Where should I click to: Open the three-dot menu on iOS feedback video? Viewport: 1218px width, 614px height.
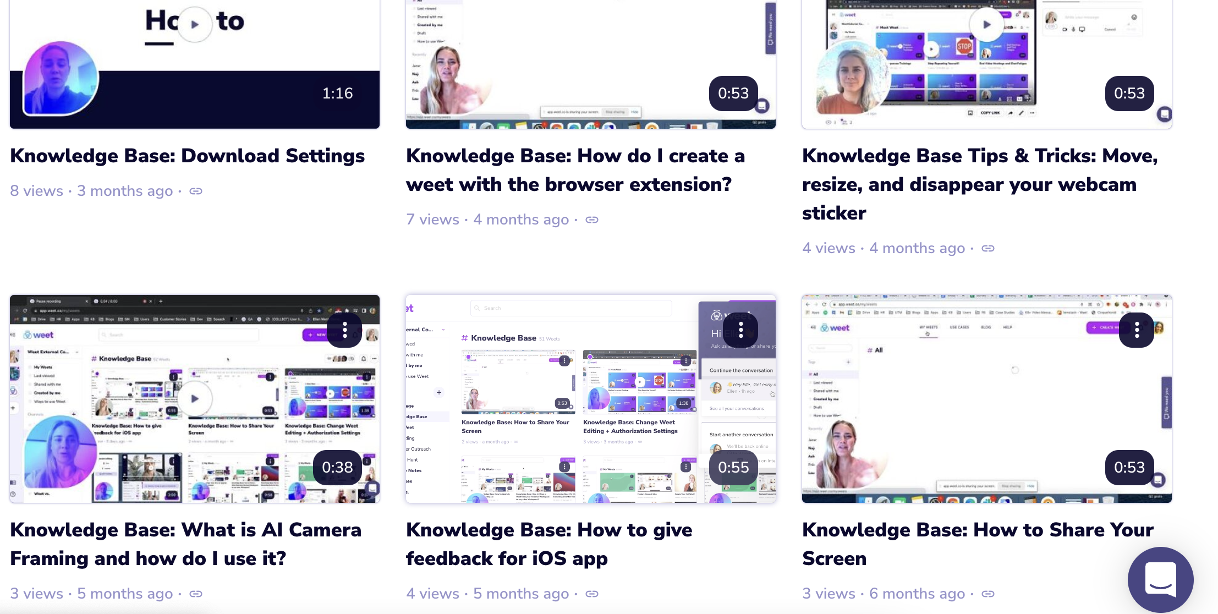[x=738, y=329]
